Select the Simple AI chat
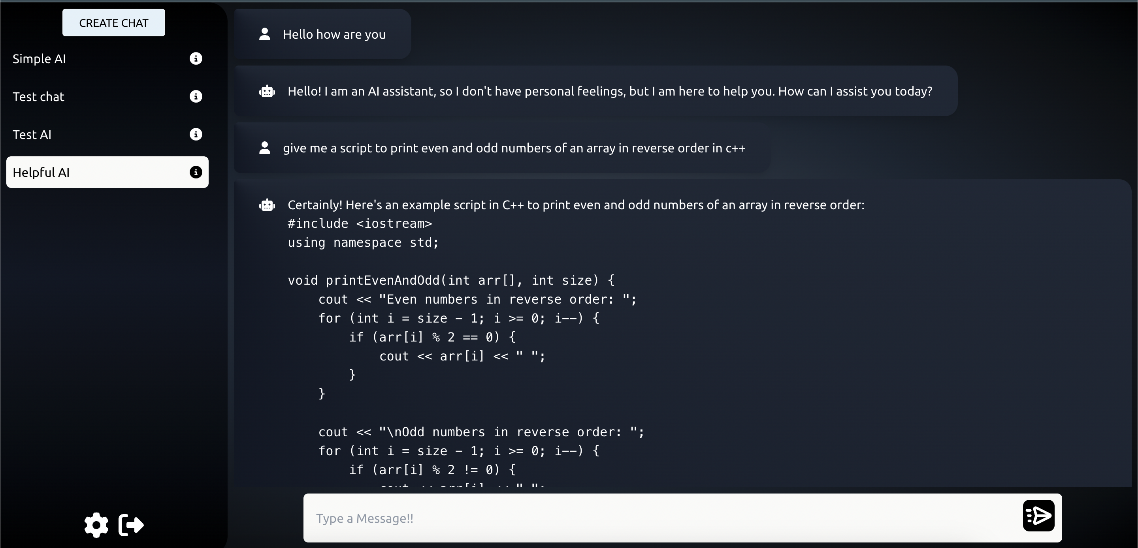The width and height of the screenshot is (1138, 548). click(x=40, y=59)
